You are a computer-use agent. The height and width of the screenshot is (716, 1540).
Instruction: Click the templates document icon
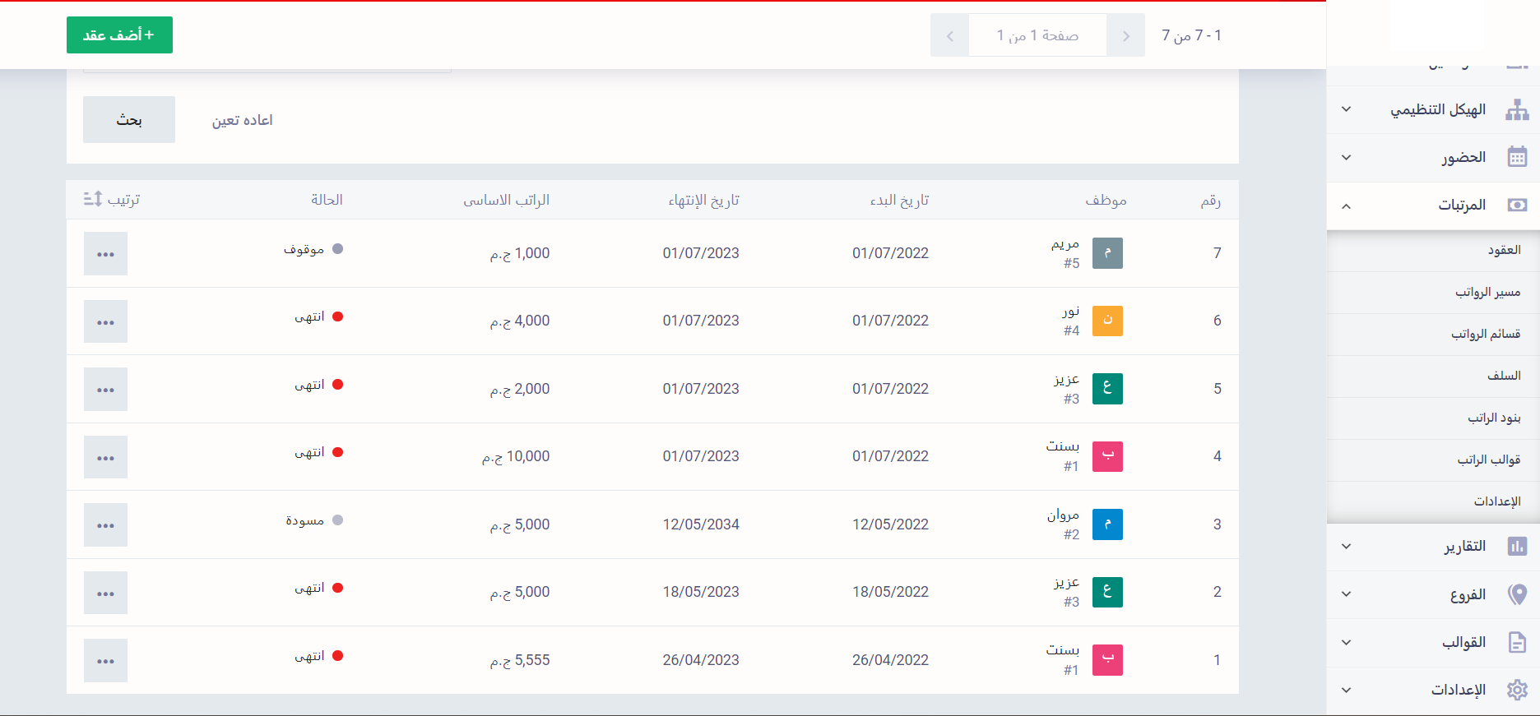coord(1517,642)
